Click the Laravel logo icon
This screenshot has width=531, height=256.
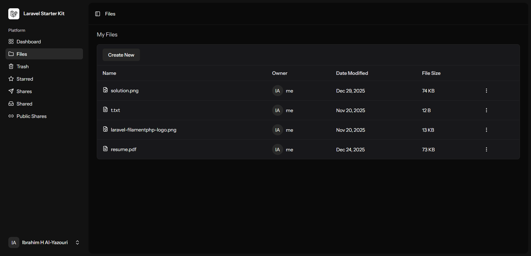coord(14,14)
